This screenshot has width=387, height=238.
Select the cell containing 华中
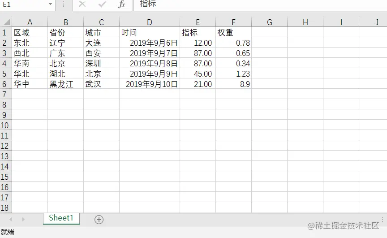click(x=30, y=84)
